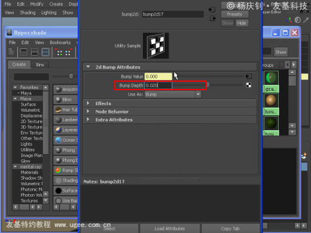Screen dimensions: 311x233
Task: Open the Hypershade Bookmarks menu
Action: (x=60, y=42)
